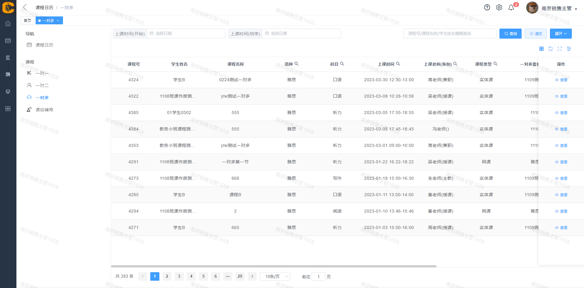Image resolution: width=584 pixels, height=288 pixels.
Task: Click the horizontal table scrollbar
Action: (274, 266)
